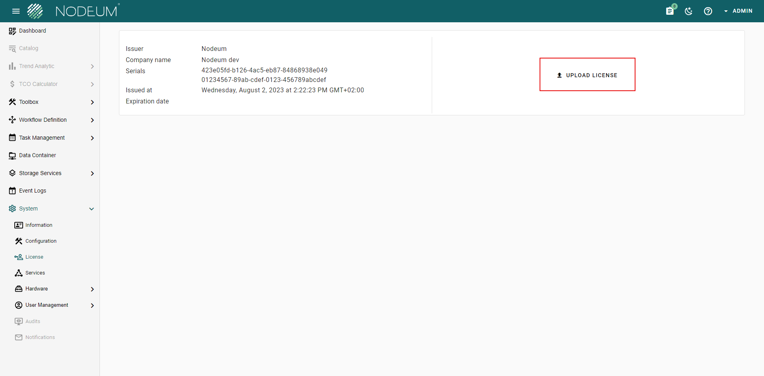Screen dimensions: 764x376
Task: Click the Audits monitor-eye icon
Action: (19, 321)
